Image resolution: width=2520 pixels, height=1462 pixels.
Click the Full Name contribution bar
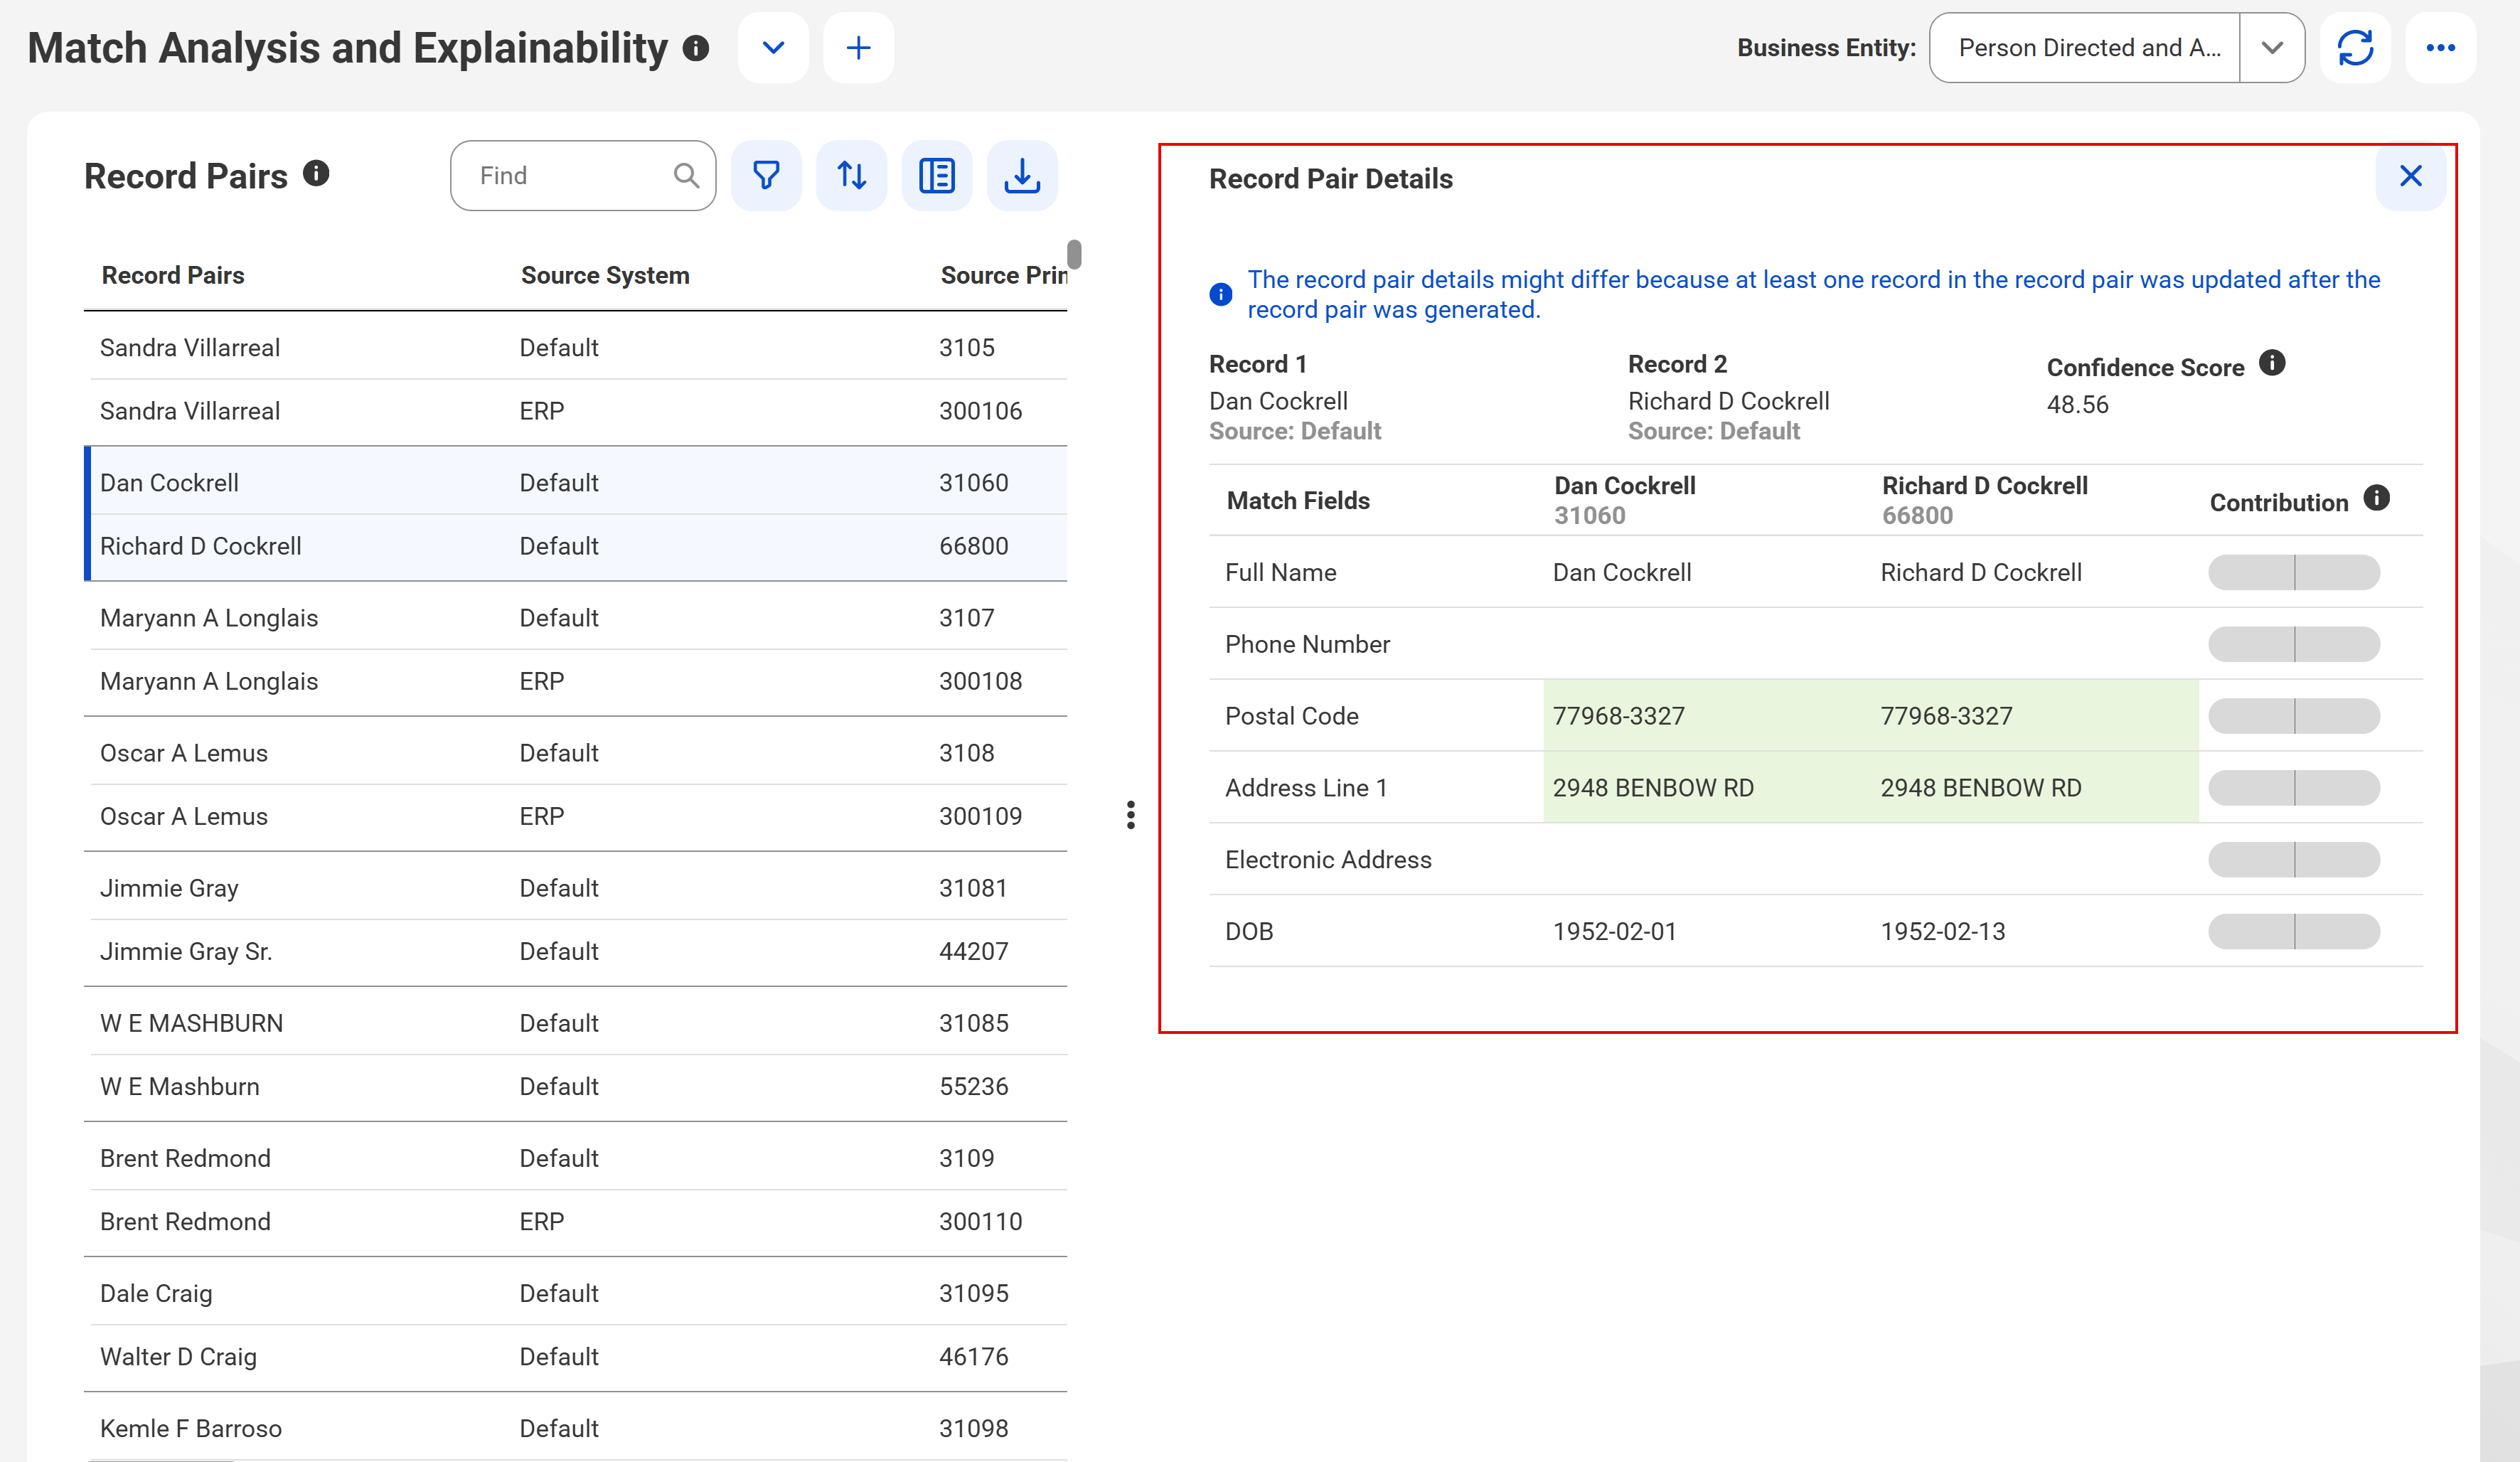point(2294,573)
